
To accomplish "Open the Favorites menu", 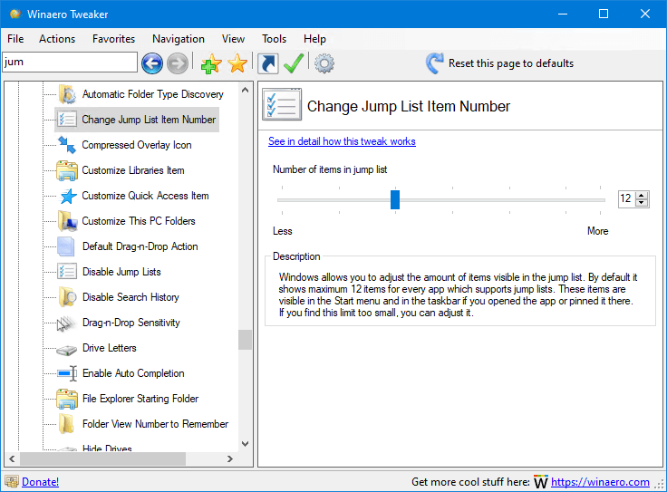I will point(113,39).
